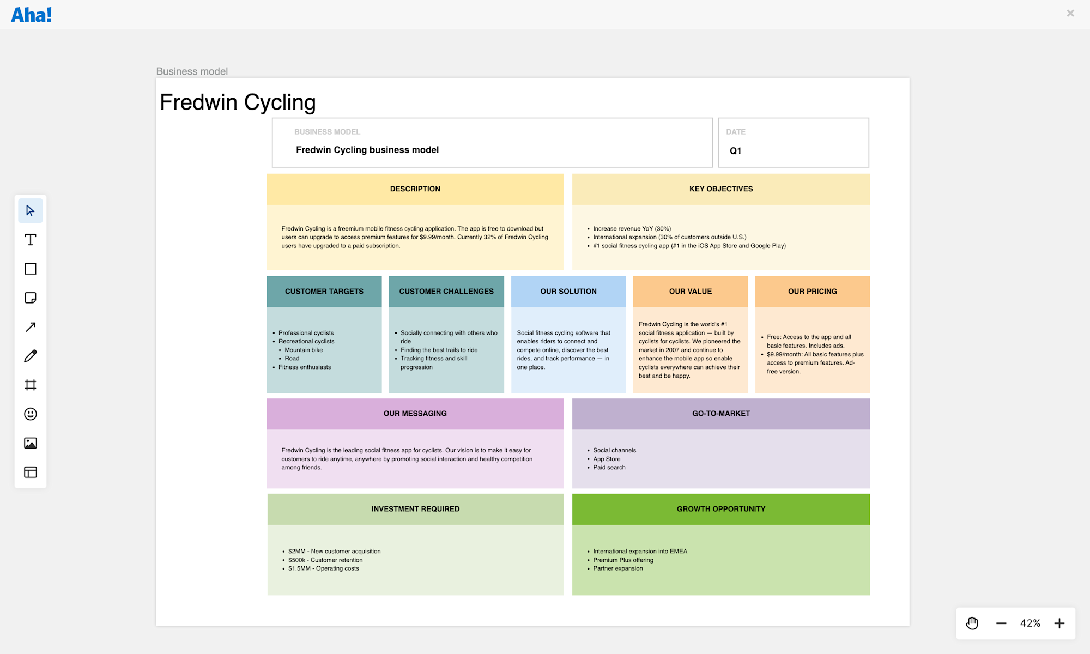Viewport: 1090px width, 654px height.
Task: Click the GROWTH OPPORTUNITY section header
Action: pos(720,508)
